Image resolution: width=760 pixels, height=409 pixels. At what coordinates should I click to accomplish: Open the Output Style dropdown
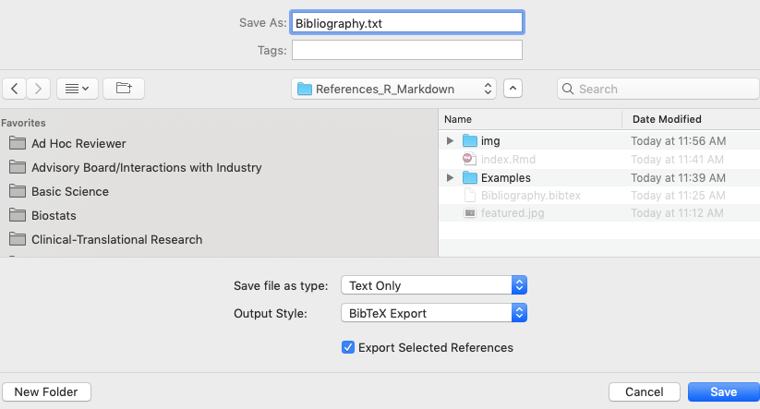pyautogui.click(x=434, y=313)
